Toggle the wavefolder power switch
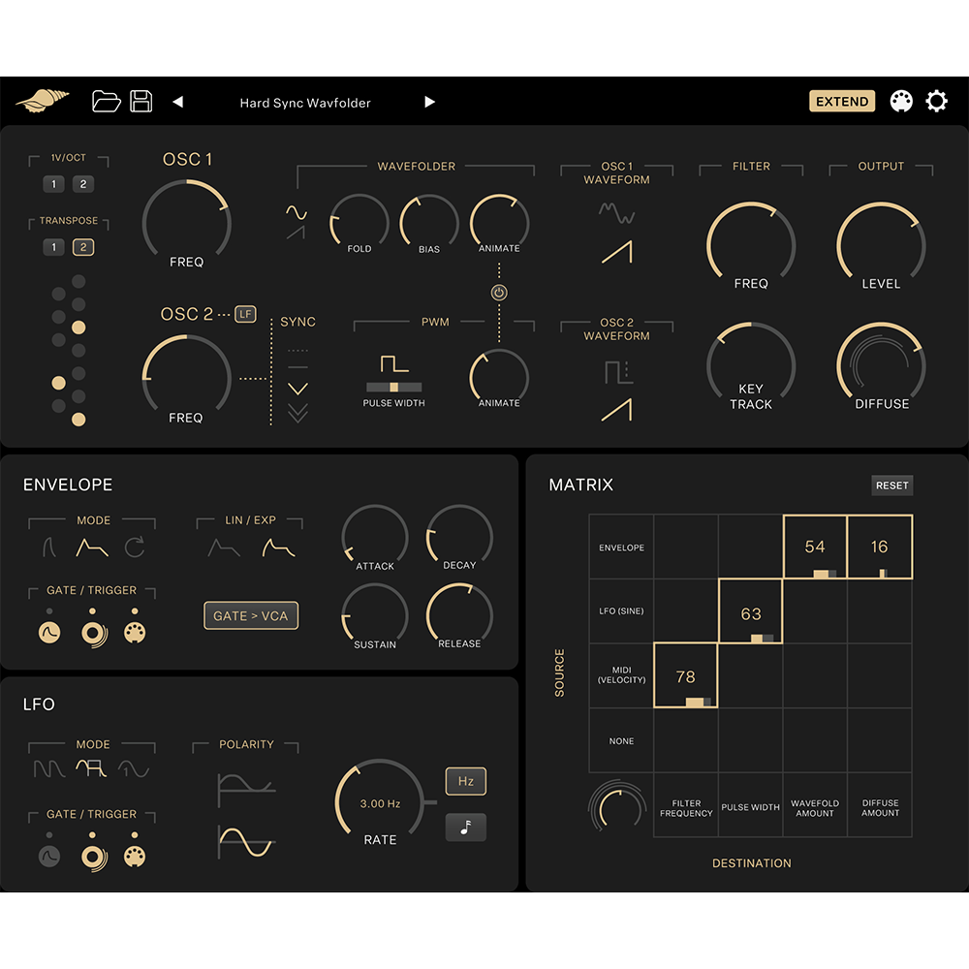The width and height of the screenshot is (969, 969). click(499, 292)
